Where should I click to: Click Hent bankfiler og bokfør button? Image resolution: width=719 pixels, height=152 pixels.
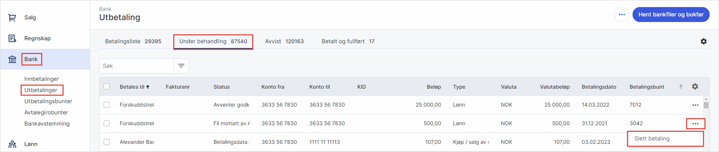point(671,15)
